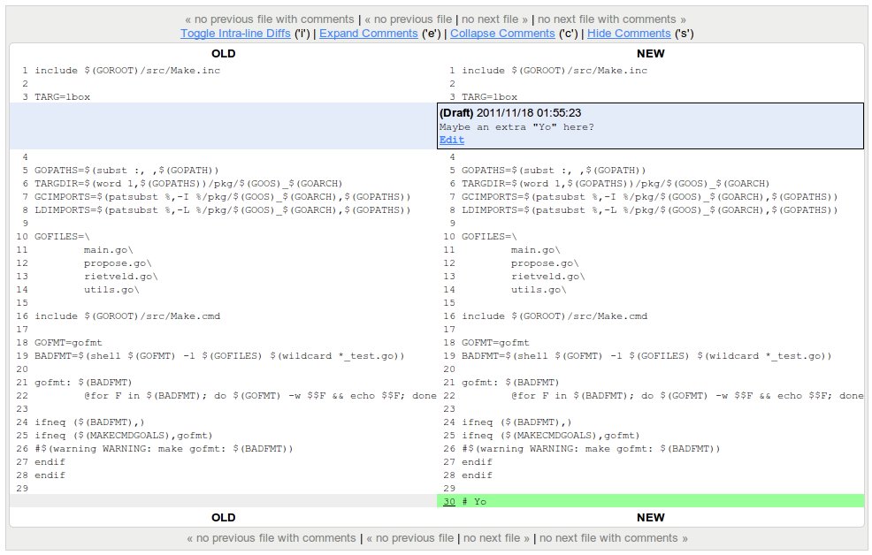Click the Toggle Intra-line Diffs link

pos(235,34)
